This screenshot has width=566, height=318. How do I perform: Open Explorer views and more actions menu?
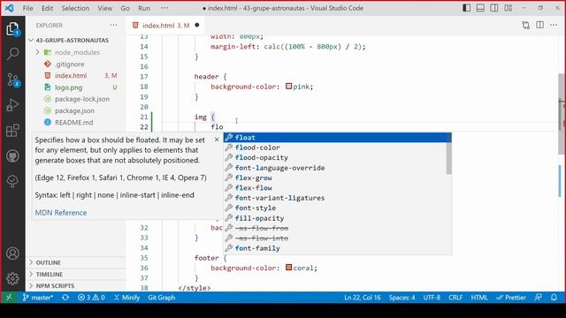coord(113,25)
